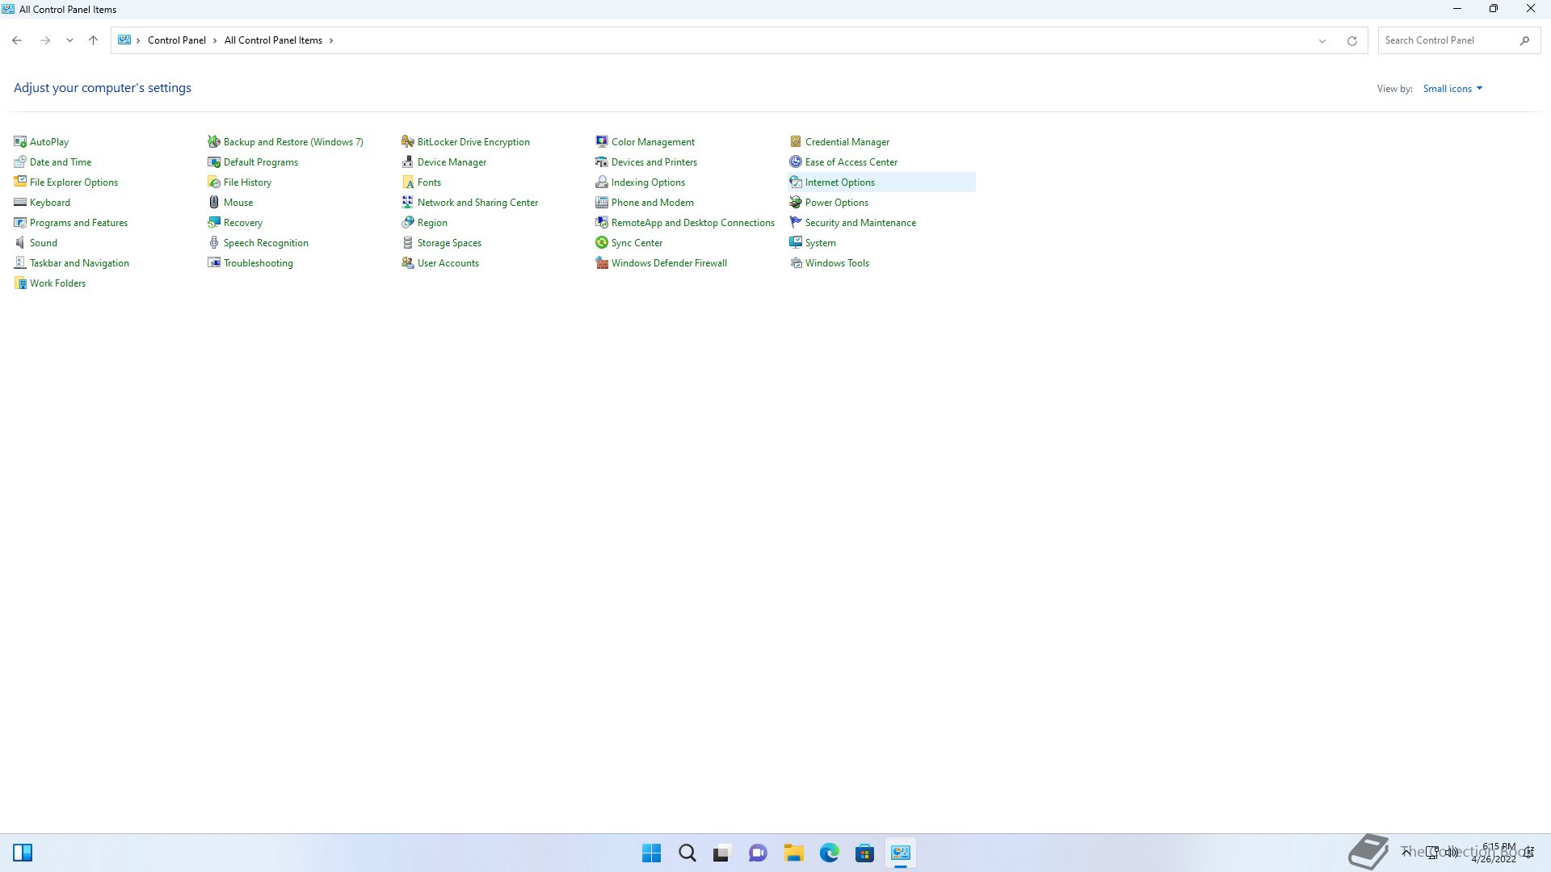Click the Sound speaker icon
Image resolution: width=1551 pixels, height=872 pixels.
[20, 243]
